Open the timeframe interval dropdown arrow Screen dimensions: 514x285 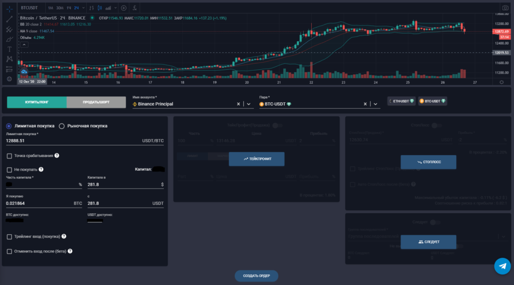pyautogui.click(x=83, y=8)
